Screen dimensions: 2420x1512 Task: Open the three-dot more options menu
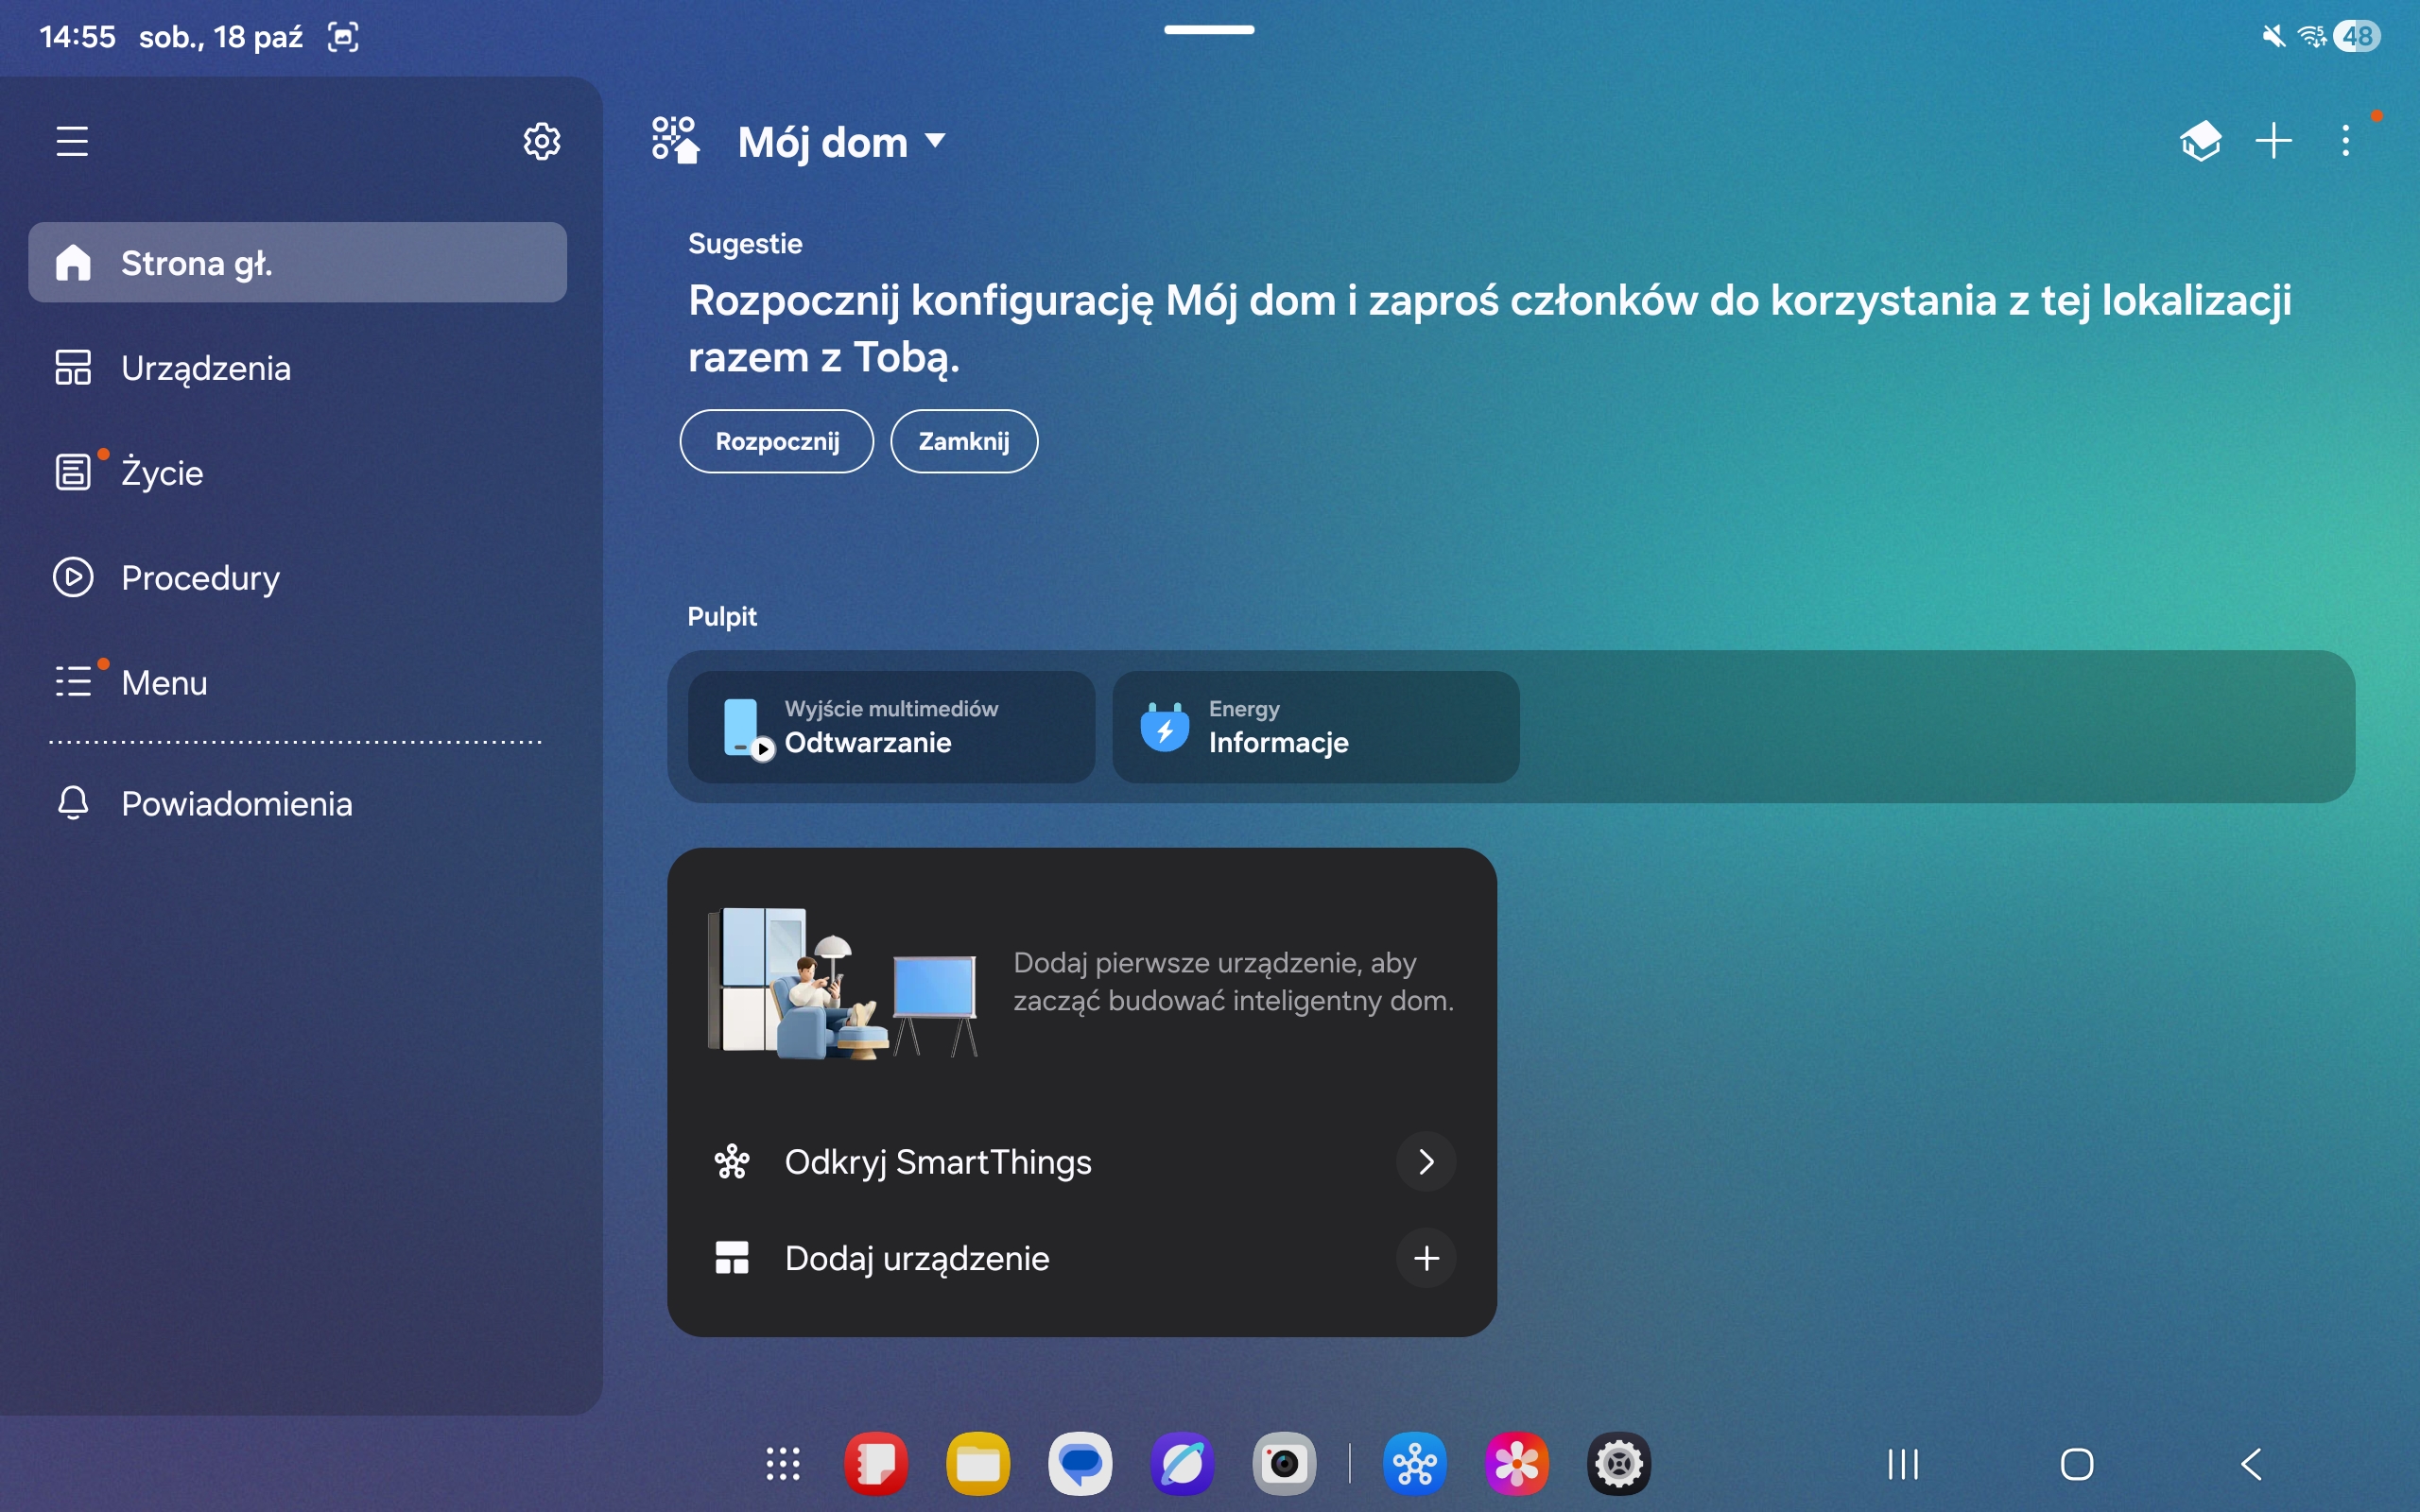(2345, 141)
